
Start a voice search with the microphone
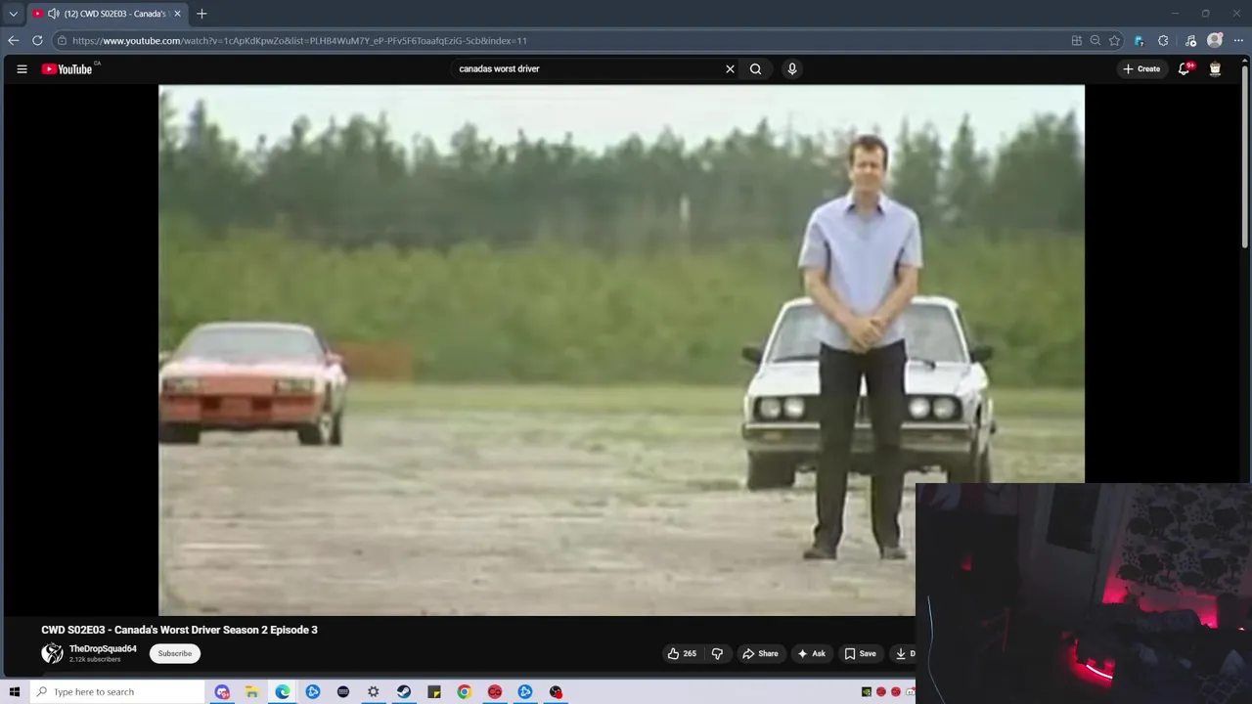792,68
